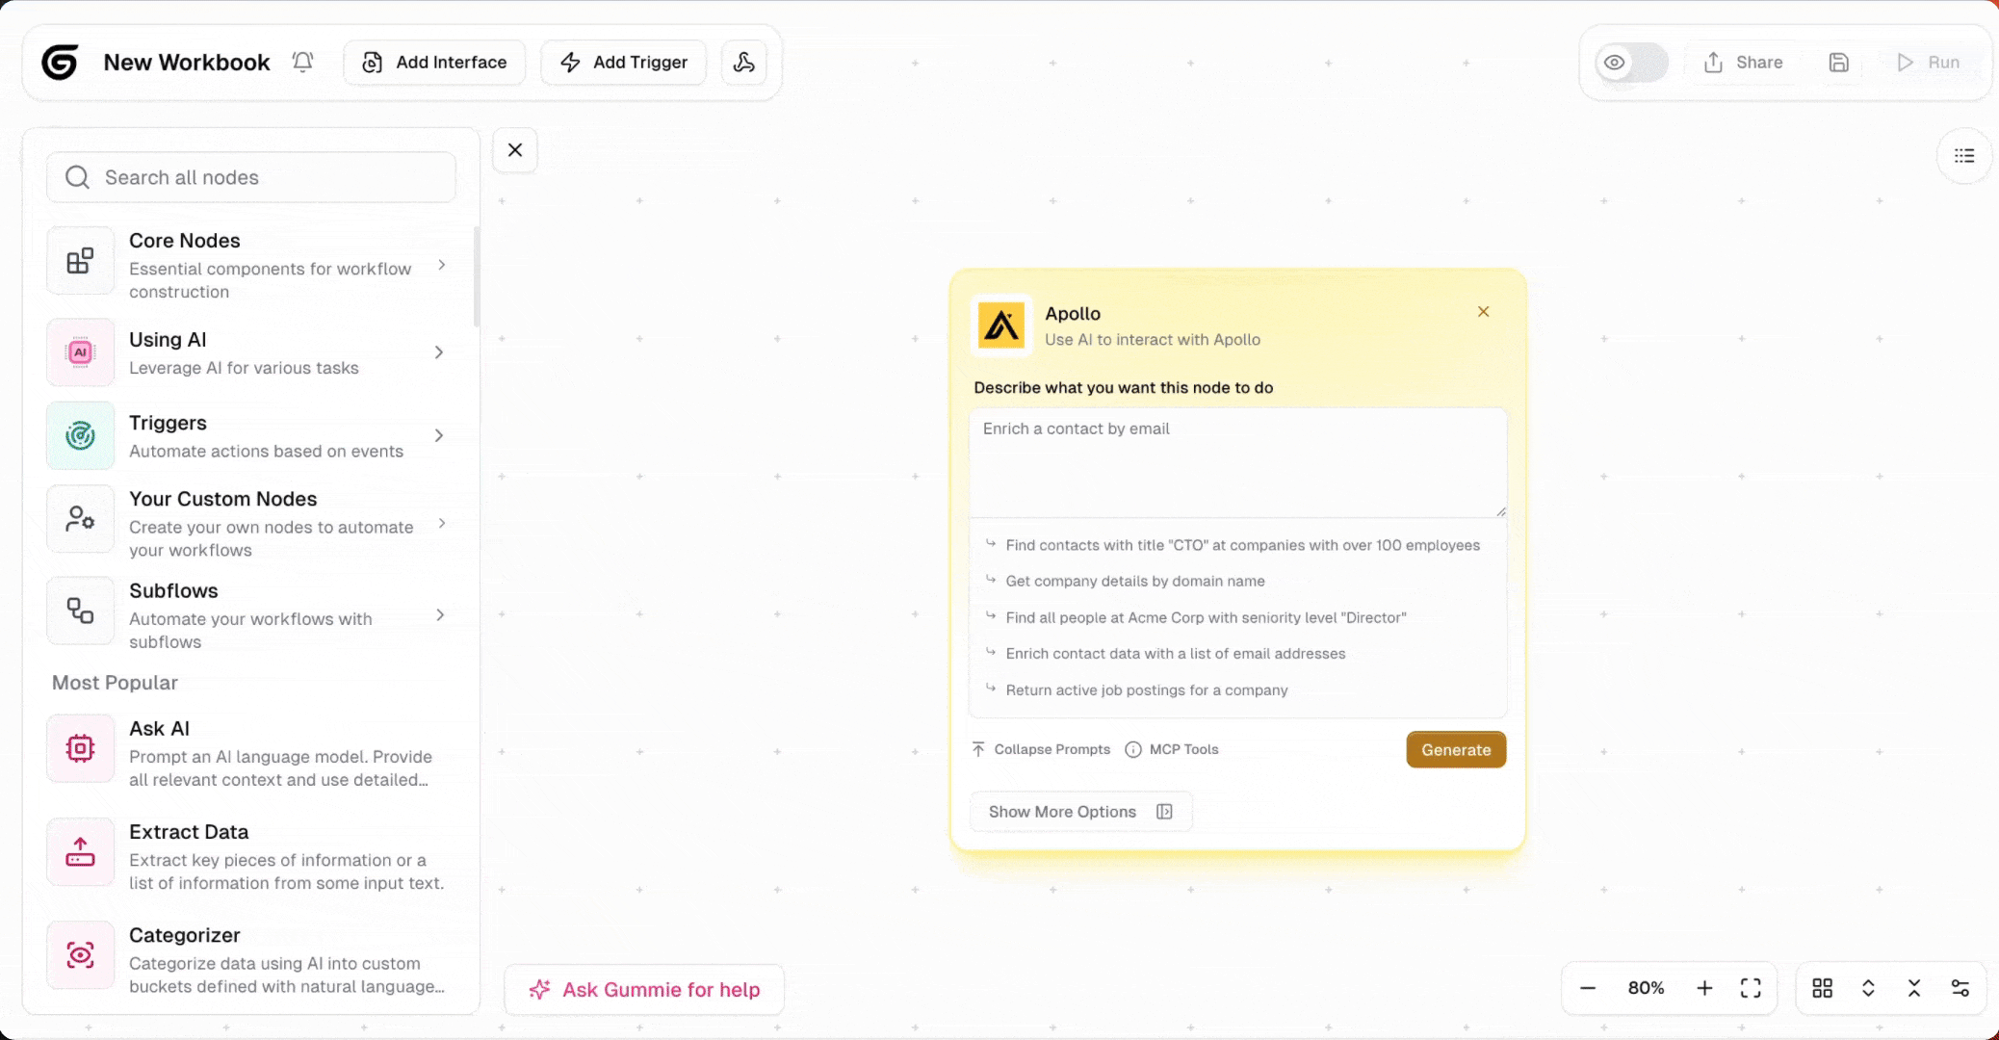Click the Search all nodes field
Screen dimensions: 1999x1040
tap(251, 177)
